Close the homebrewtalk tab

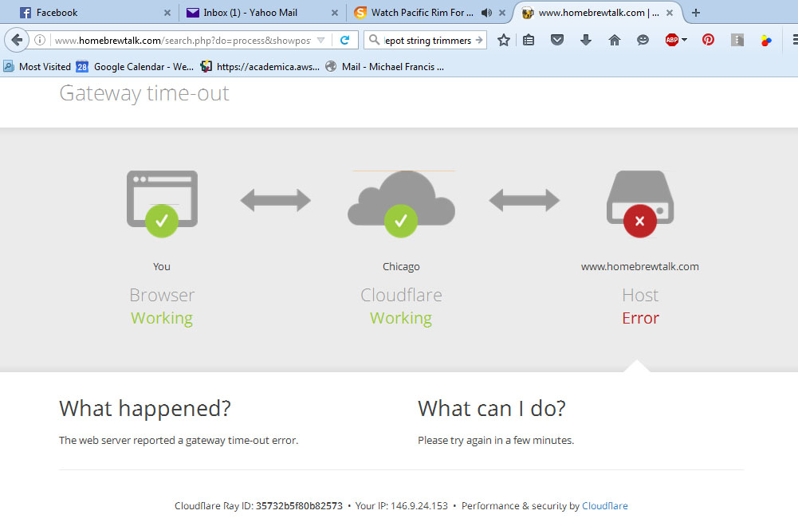[670, 14]
